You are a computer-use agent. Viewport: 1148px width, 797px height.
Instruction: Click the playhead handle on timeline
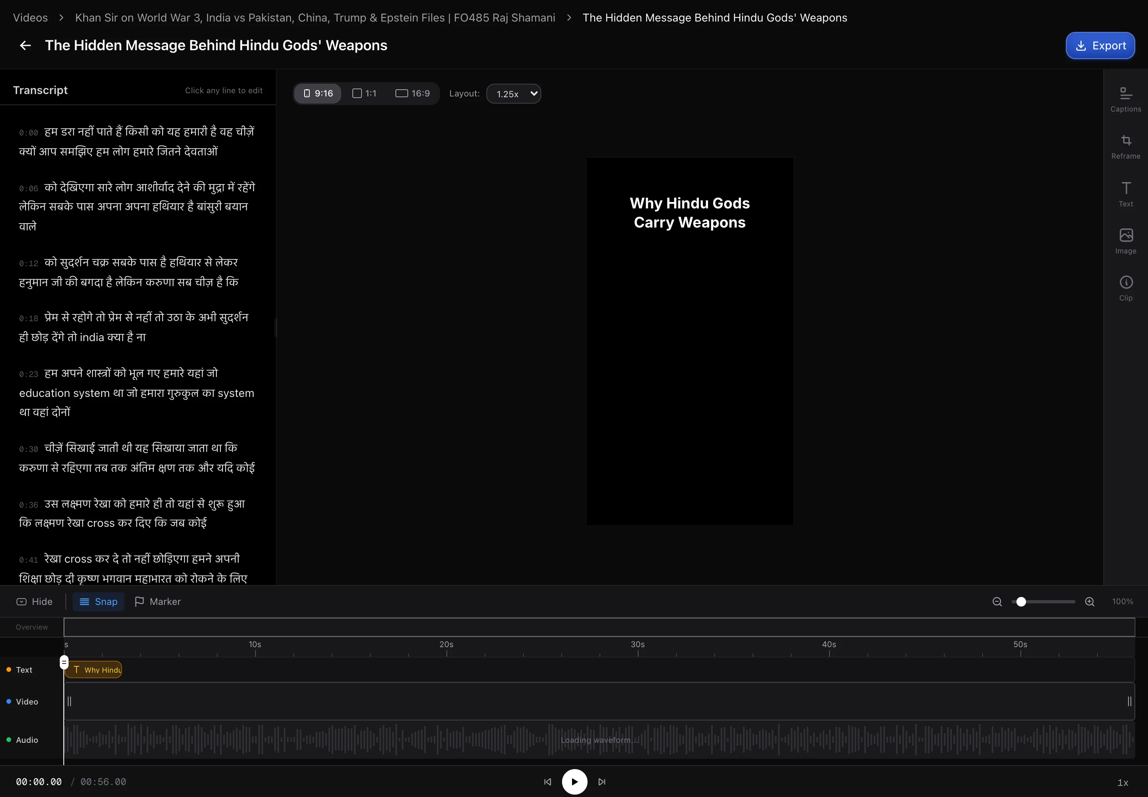coord(64,662)
